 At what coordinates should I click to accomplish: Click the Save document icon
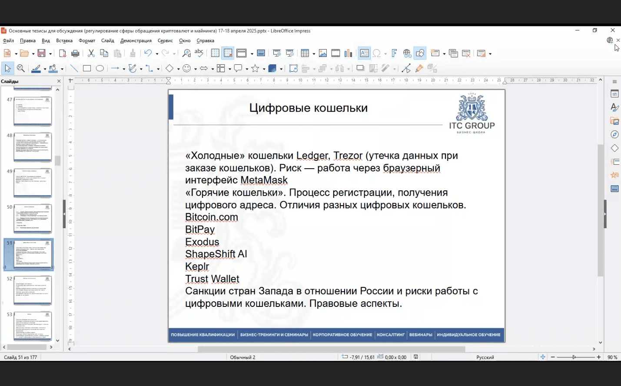coord(41,53)
